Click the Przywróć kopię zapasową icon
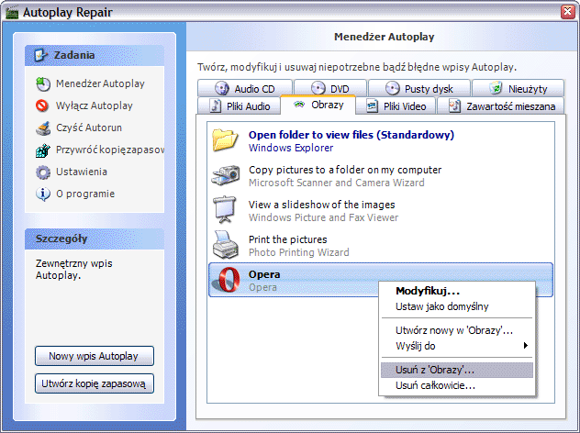The image size is (580, 433). point(43,150)
